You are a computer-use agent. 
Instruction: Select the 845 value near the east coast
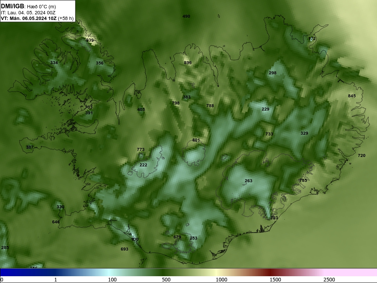point(352,96)
